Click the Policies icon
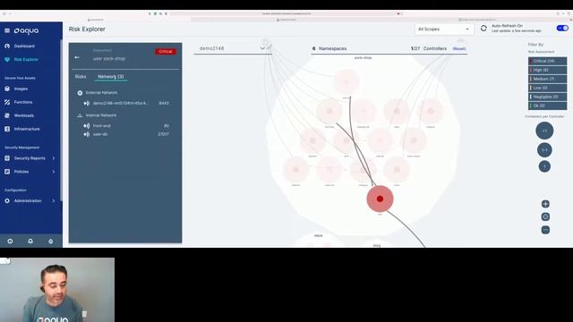This screenshot has width=573, height=322. 7,172
